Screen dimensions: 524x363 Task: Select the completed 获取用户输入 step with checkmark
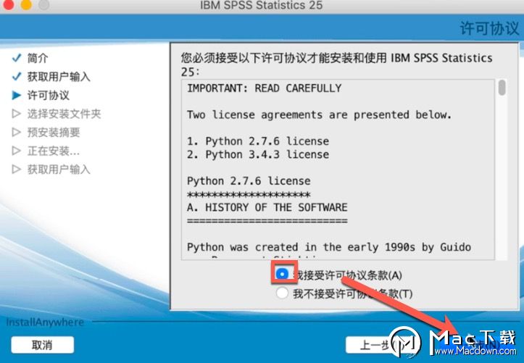(59, 77)
